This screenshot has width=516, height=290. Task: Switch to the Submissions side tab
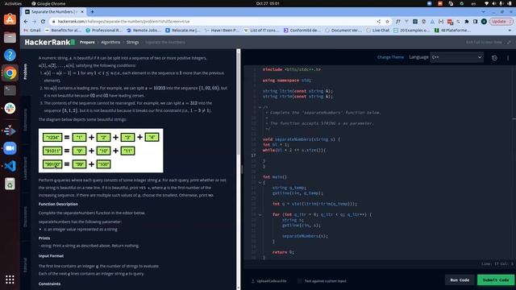(x=25, y=120)
